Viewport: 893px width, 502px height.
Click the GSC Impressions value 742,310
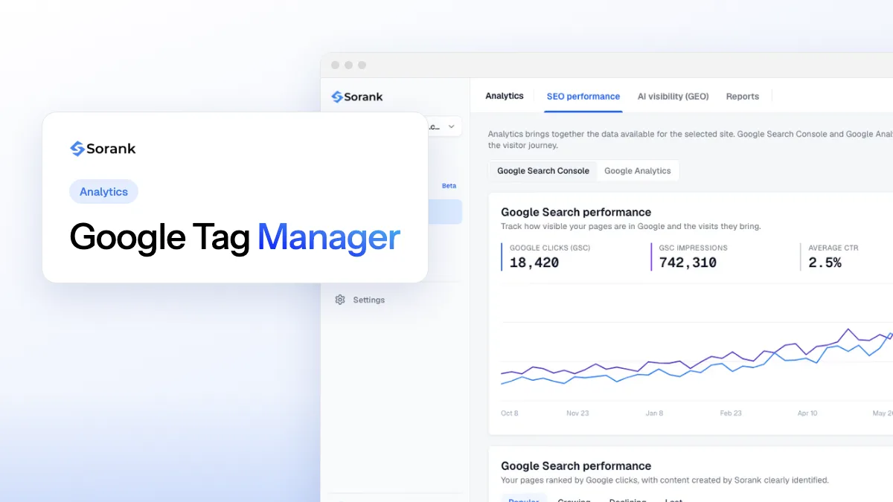pos(688,263)
